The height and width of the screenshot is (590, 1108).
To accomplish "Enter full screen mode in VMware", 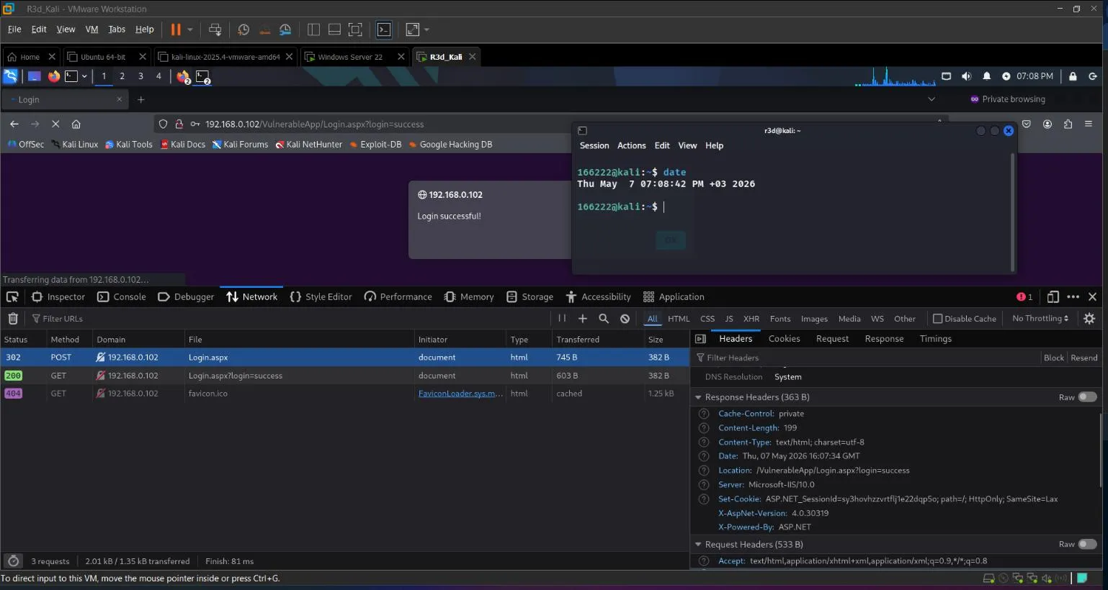I will [x=355, y=29].
